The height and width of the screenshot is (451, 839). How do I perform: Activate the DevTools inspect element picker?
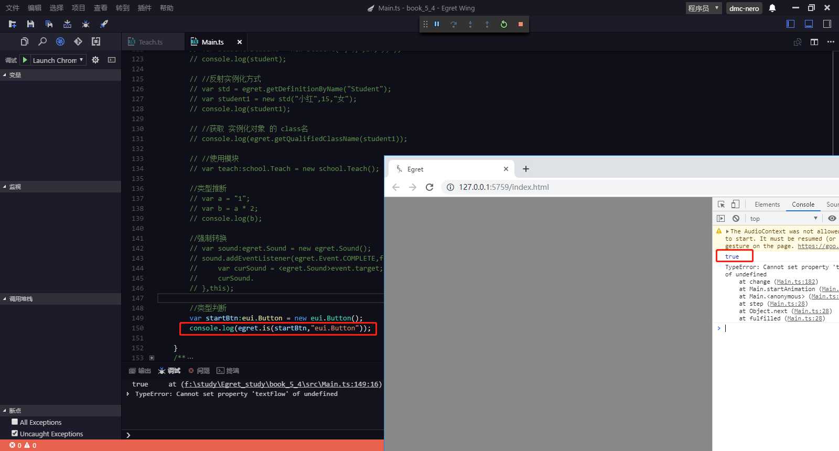point(722,205)
